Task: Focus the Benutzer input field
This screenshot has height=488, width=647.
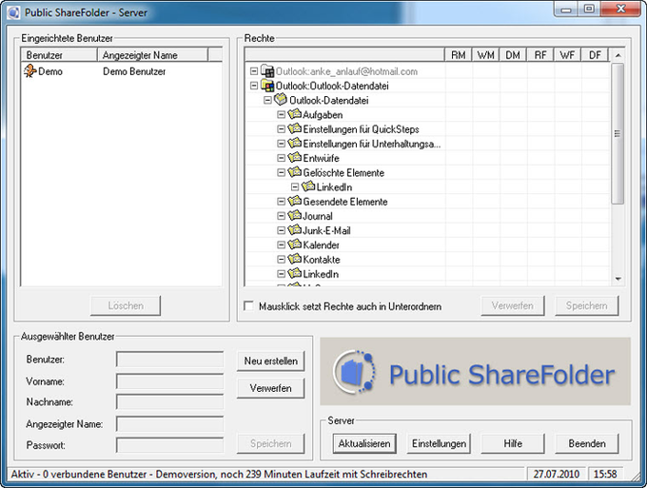Action: coord(170,360)
